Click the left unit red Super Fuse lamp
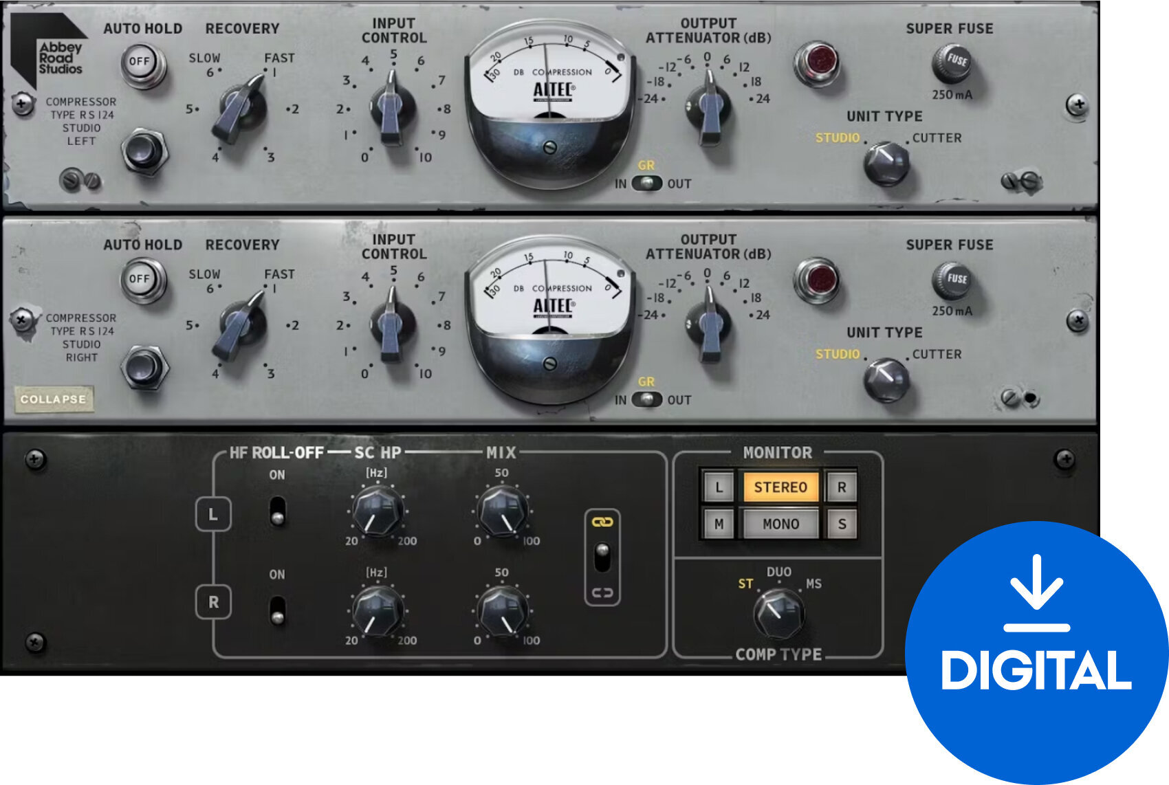Image resolution: width=1169 pixels, height=785 pixels. coord(818,63)
